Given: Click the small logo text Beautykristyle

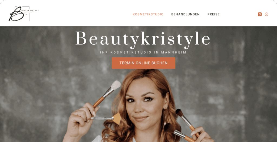Looking at the screenshot, I should 30,11.
